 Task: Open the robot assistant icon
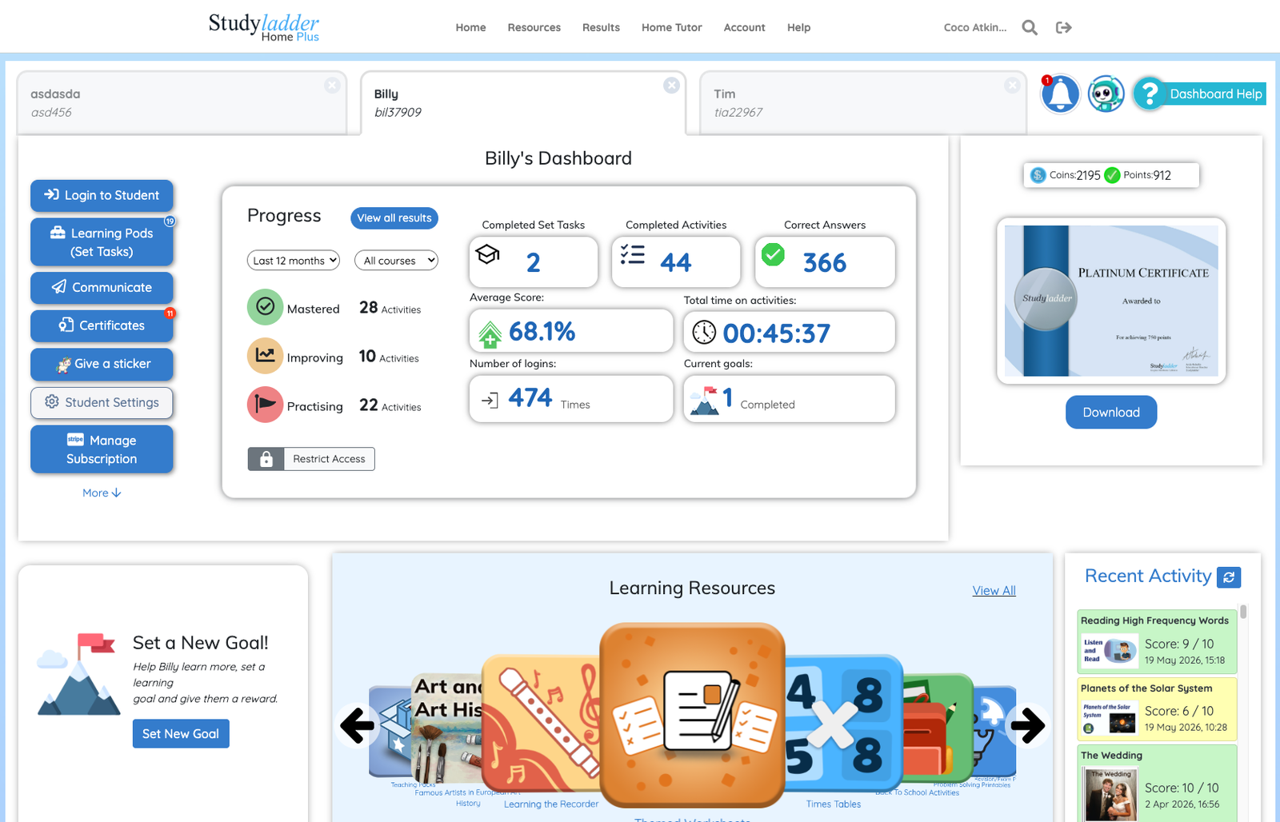(x=1106, y=94)
